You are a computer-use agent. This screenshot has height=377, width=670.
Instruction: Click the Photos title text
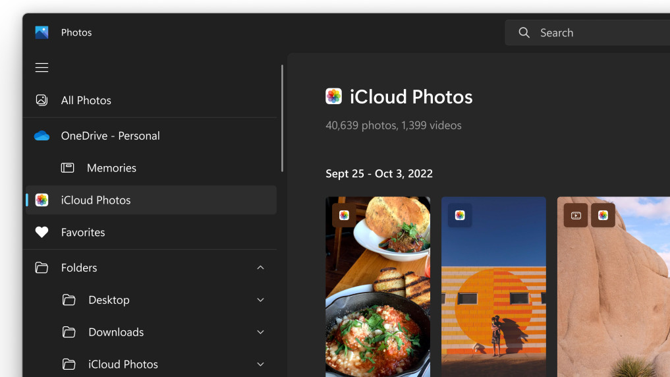click(x=76, y=32)
